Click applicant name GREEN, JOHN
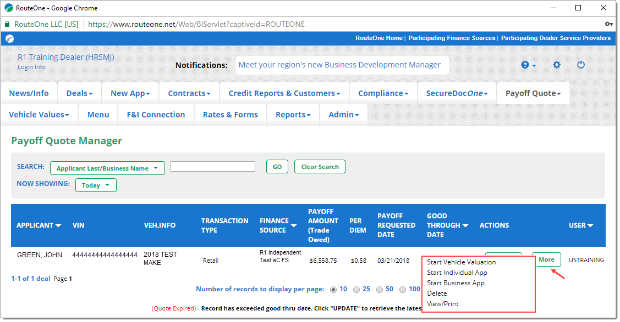 pyautogui.click(x=40, y=255)
